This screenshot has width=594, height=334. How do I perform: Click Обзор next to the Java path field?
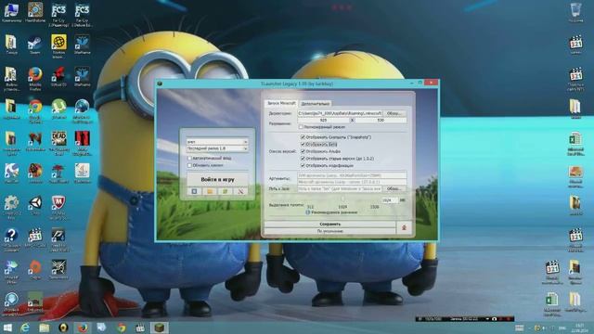tap(394, 188)
